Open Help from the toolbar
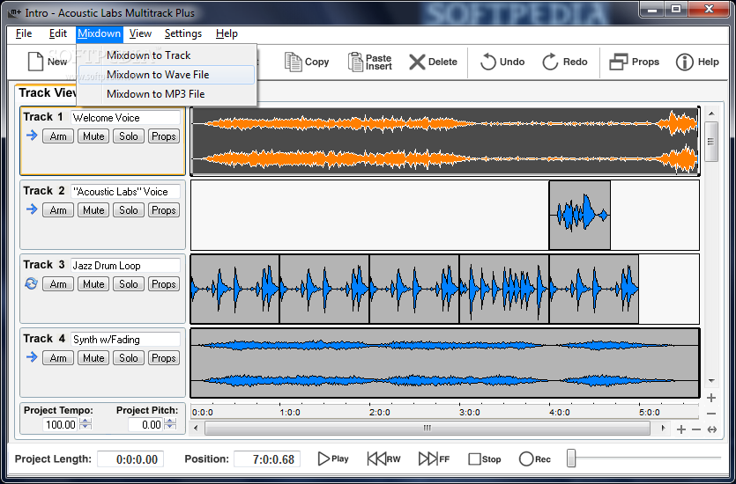The height and width of the screenshot is (484, 736). click(x=697, y=62)
